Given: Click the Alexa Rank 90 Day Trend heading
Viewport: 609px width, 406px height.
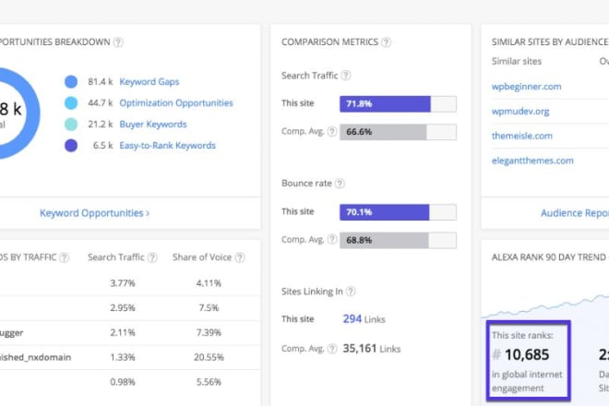Looking at the screenshot, I should 548,257.
